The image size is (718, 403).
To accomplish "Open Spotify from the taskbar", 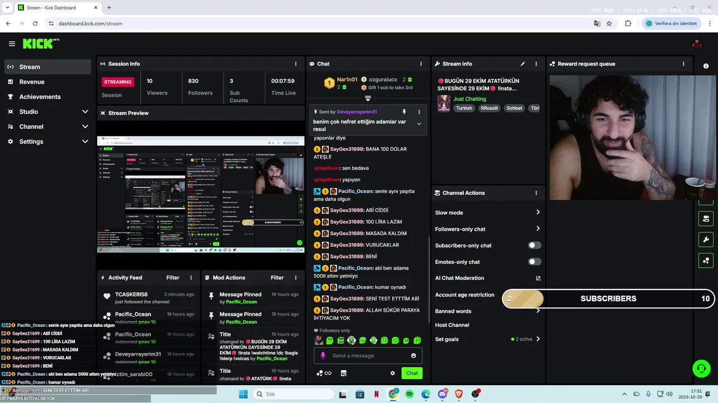I will pos(409,394).
